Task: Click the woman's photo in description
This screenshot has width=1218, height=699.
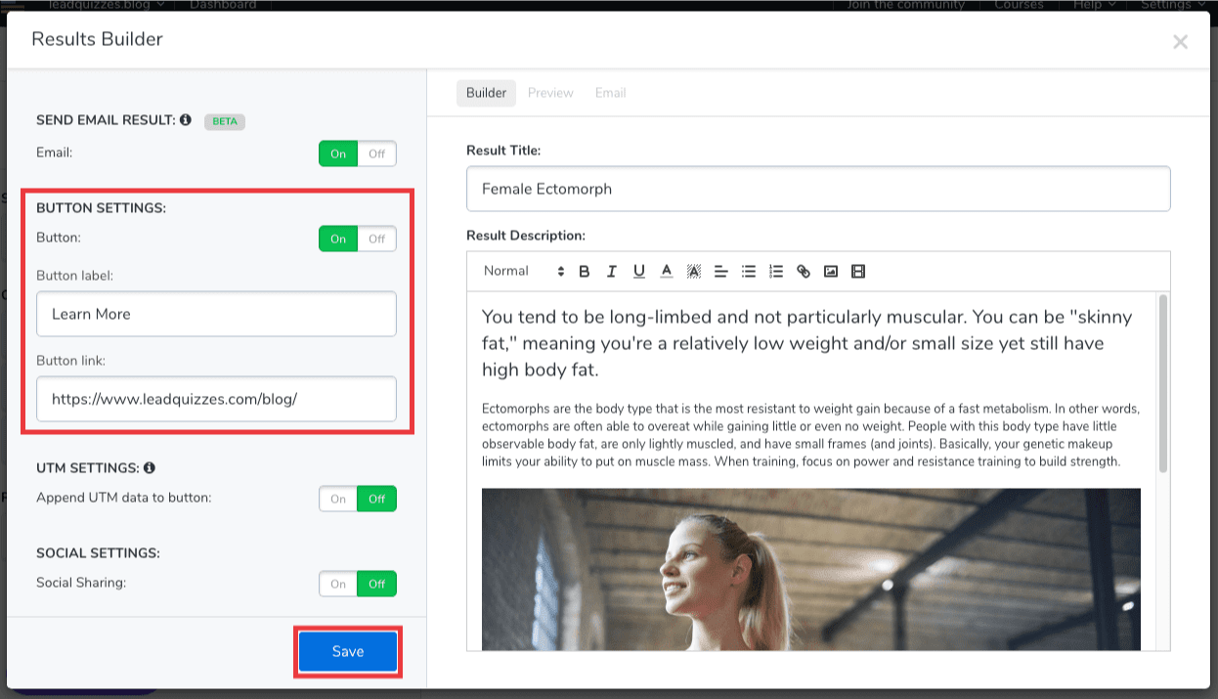Action: point(811,569)
